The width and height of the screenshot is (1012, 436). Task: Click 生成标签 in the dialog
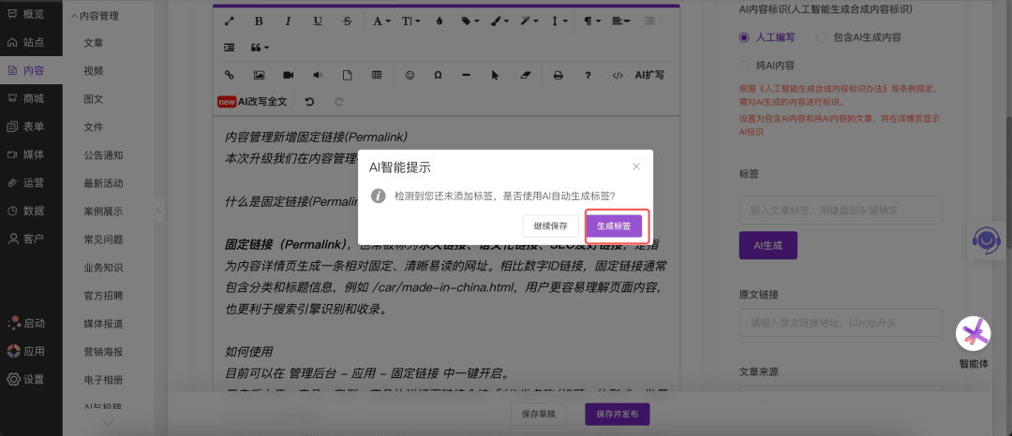tap(614, 226)
